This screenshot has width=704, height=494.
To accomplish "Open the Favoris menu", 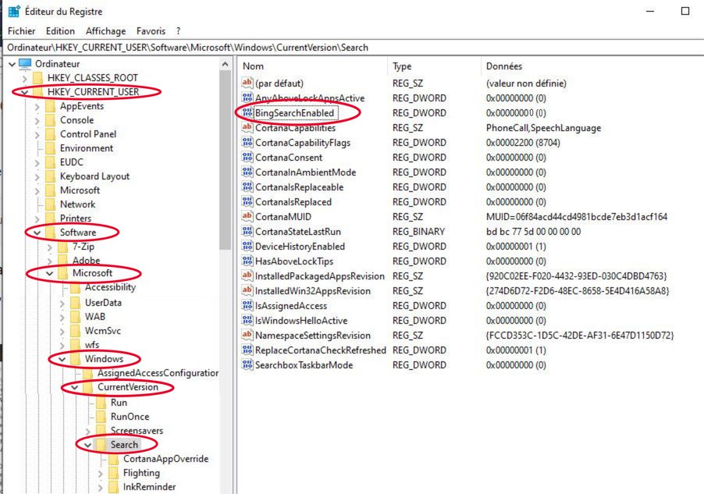I will (x=151, y=31).
